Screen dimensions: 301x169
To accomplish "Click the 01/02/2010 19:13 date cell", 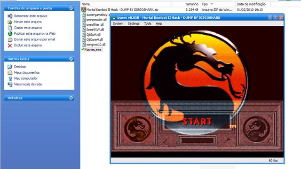I will tap(250, 9).
